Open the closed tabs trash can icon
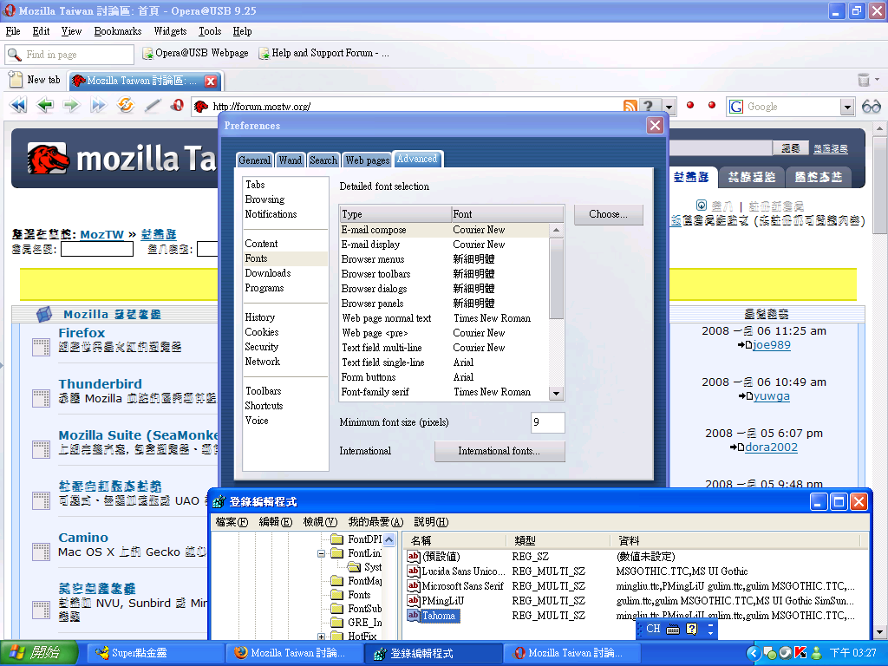Viewport: 888px width, 666px height. [864, 80]
